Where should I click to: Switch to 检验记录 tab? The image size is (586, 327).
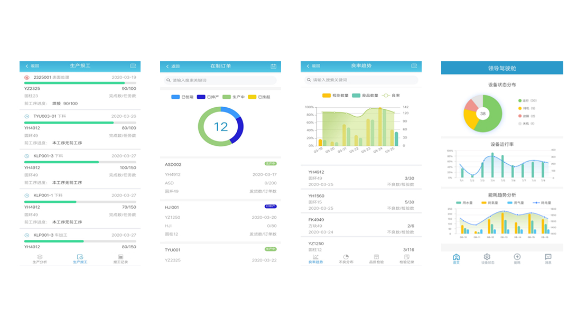tap(406, 258)
